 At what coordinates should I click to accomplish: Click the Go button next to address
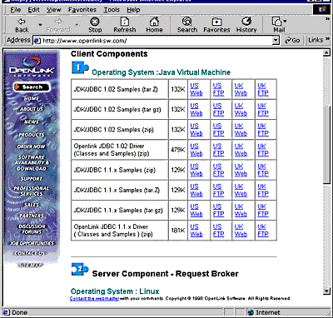click(292, 41)
